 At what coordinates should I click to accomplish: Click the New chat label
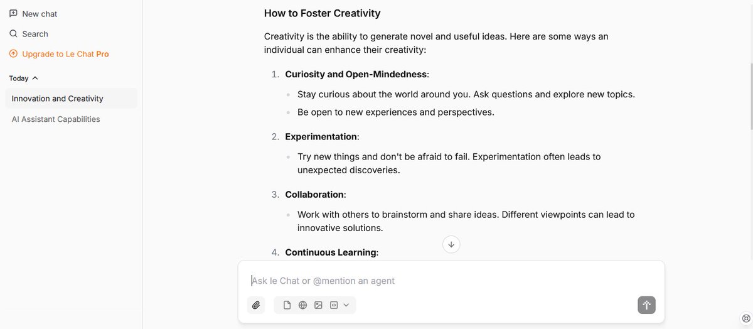pyautogui.click(x=40, y=14)
